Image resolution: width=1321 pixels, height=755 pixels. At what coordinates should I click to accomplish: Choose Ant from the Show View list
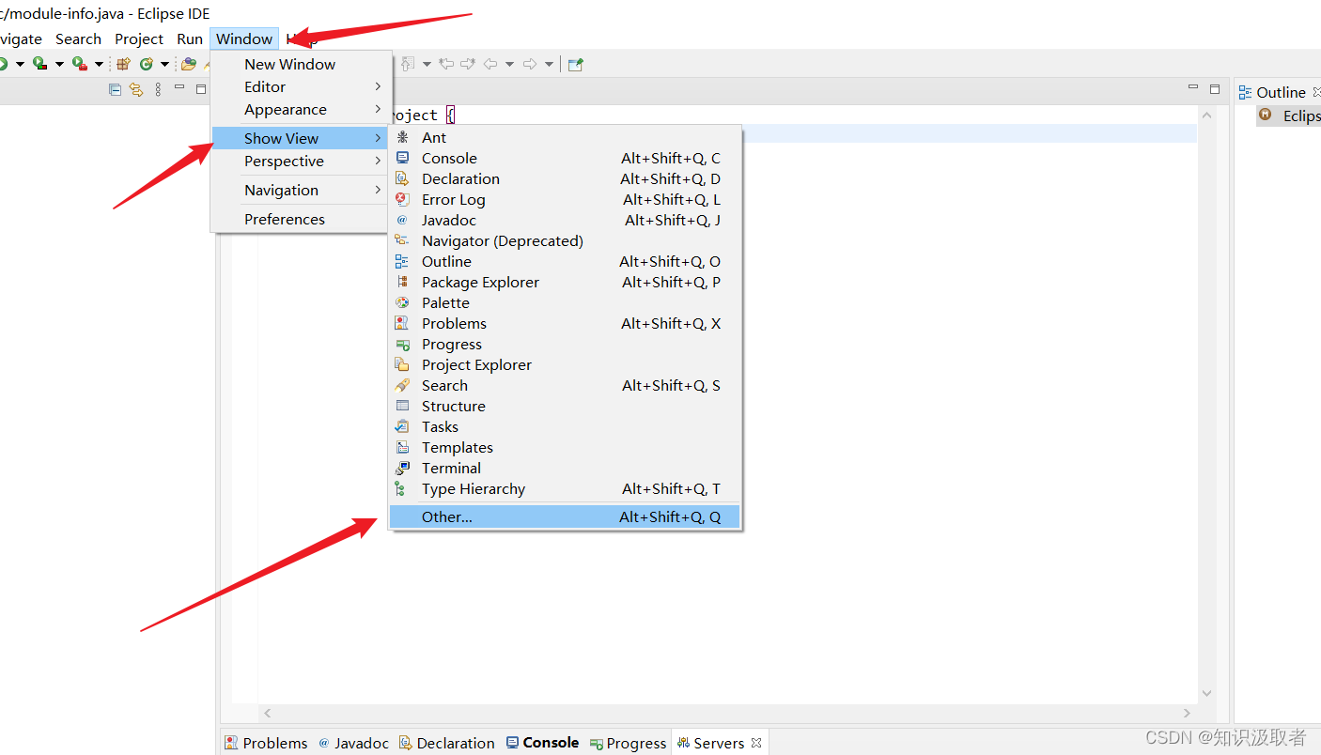[x=565, y=137]
